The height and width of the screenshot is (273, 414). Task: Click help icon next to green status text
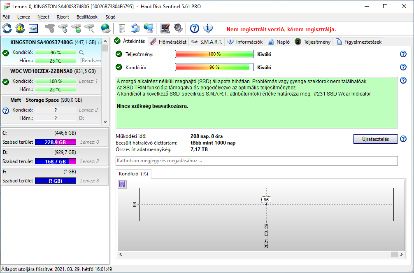point(403,80)
